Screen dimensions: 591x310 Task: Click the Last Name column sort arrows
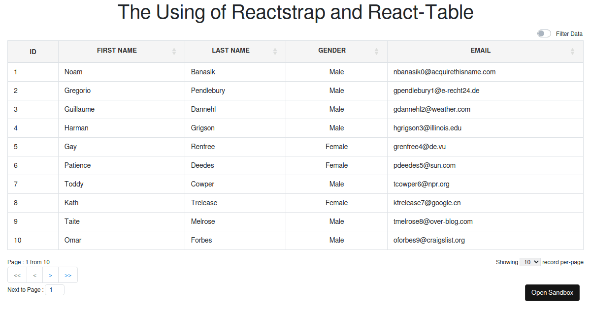[x=275, y=51]
